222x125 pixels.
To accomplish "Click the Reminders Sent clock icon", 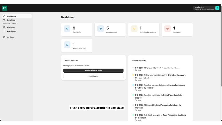I will click(67, 45).
